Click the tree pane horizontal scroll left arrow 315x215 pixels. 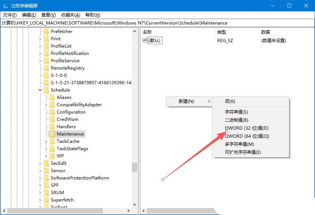point(4,211)
